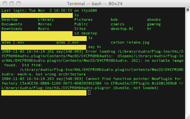Screen dimensions: 190x119
Task: Minimize the Terminal window
Action: 12,4
